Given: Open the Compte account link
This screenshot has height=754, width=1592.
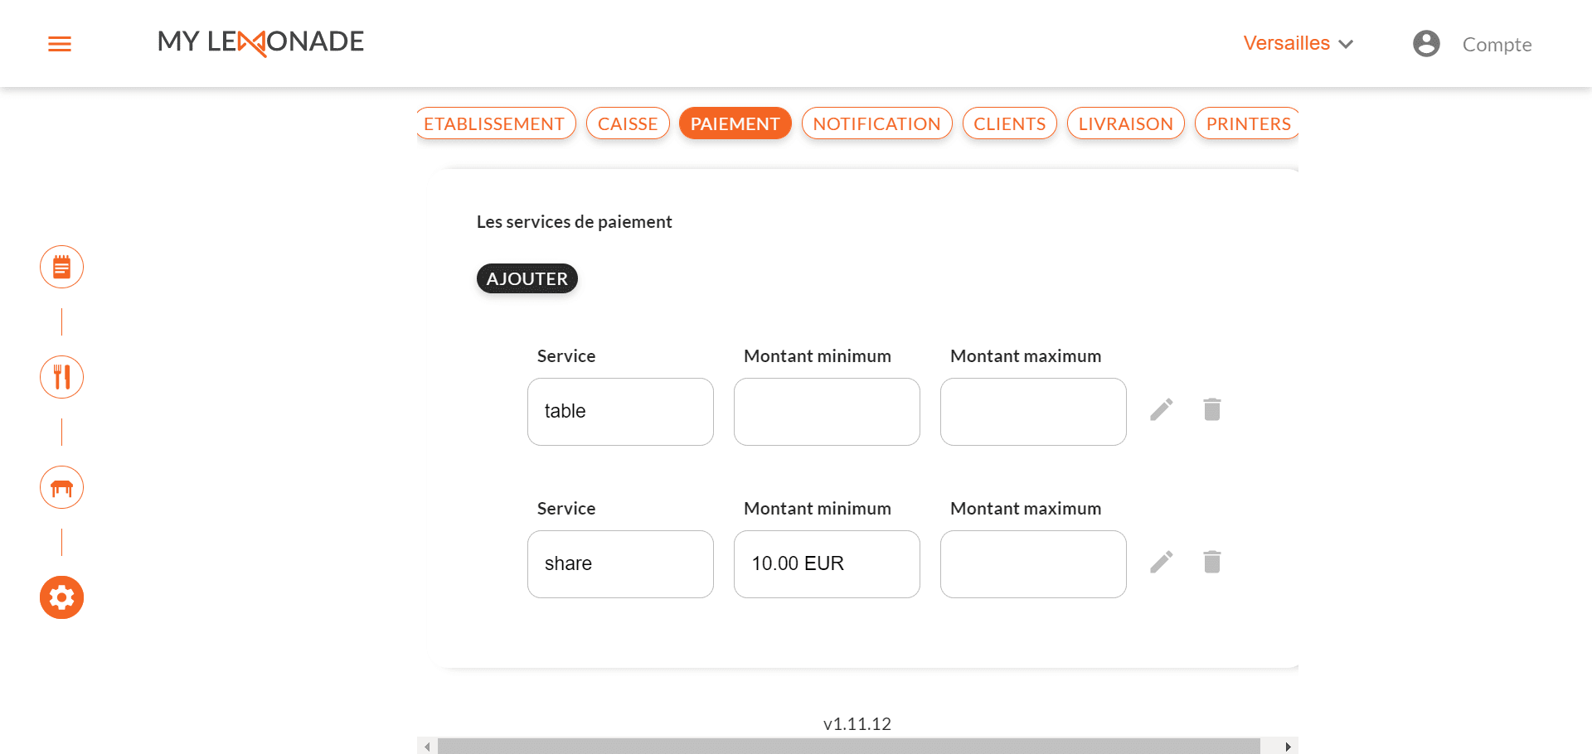Looking at the screenshot, I should point(1497,45).
